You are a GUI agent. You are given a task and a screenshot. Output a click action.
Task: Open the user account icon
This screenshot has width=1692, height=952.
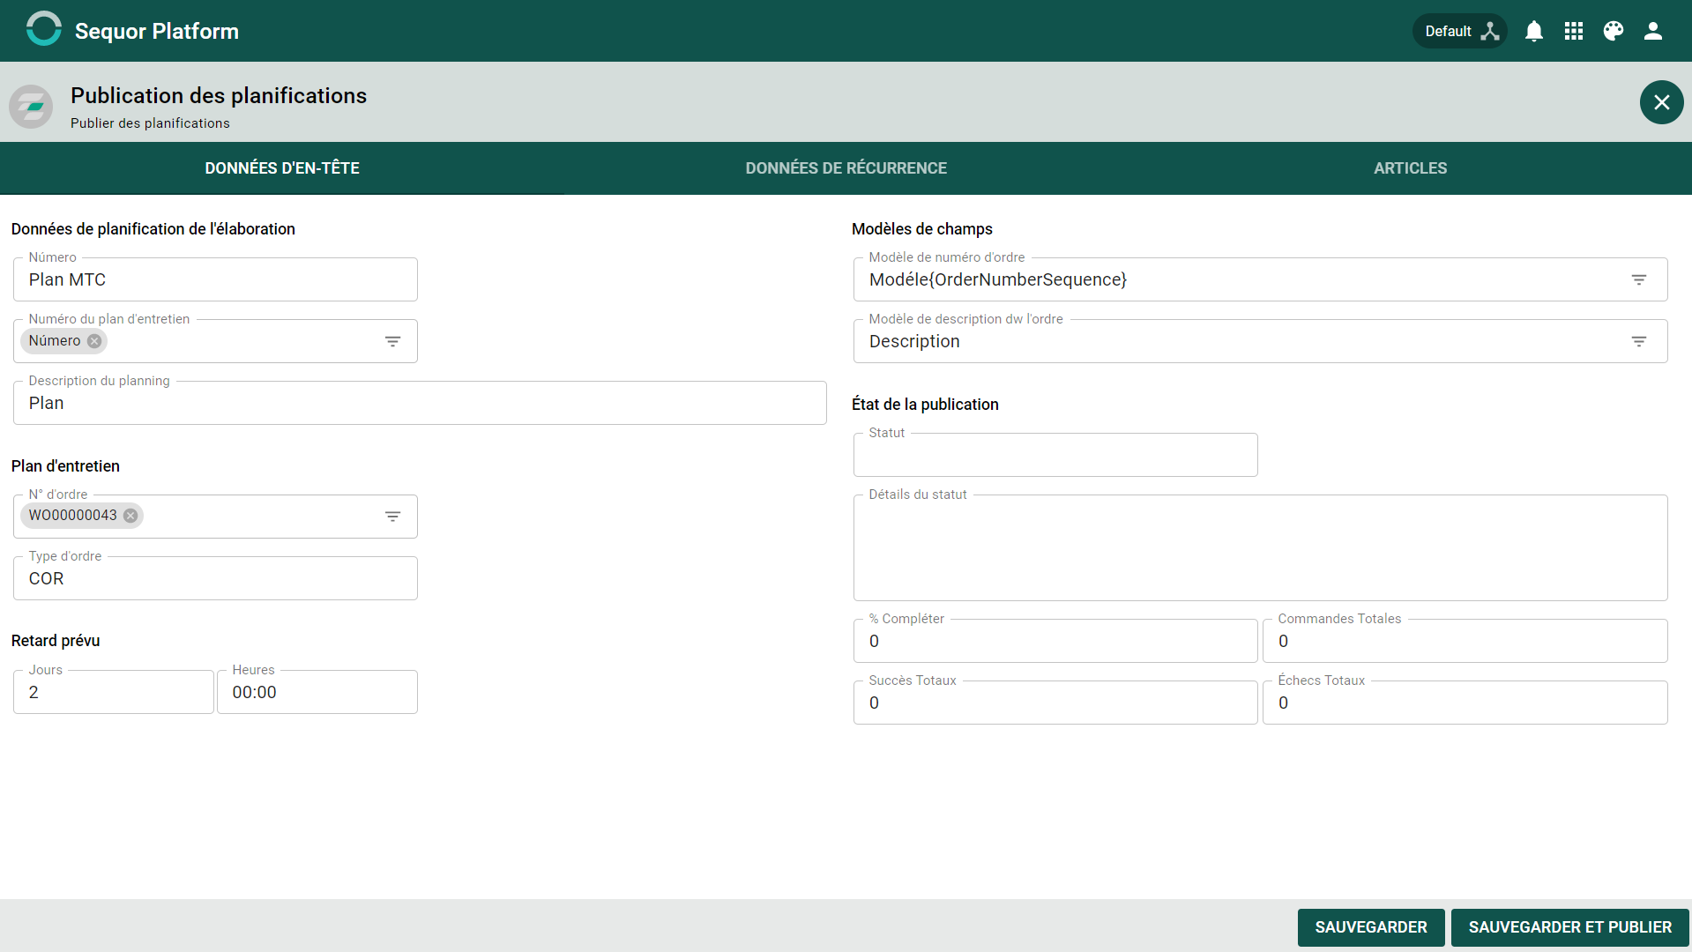point(1653,31)
